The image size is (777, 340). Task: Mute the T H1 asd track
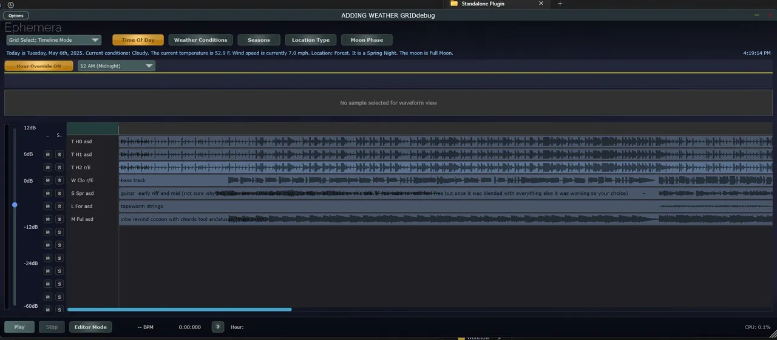48,155
